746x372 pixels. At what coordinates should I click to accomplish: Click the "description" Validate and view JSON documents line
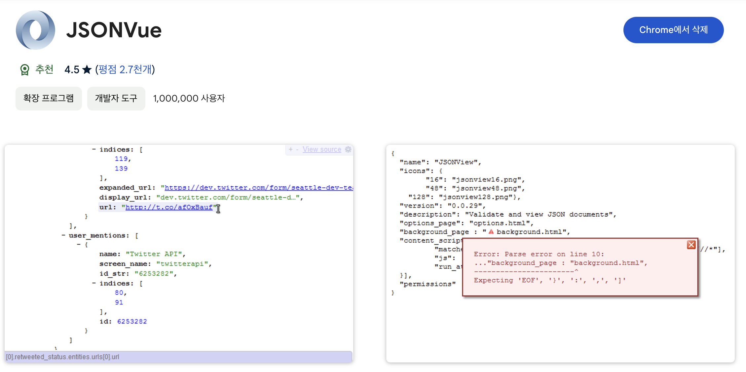pos(508,214)
